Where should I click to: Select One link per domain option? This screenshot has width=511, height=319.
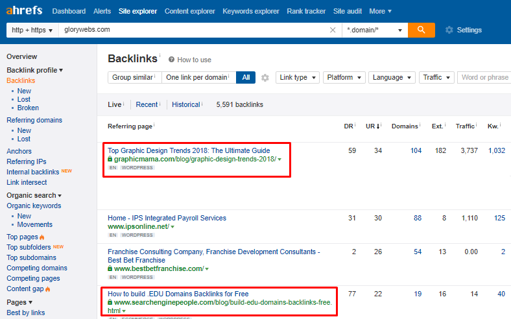coord(198,78)
